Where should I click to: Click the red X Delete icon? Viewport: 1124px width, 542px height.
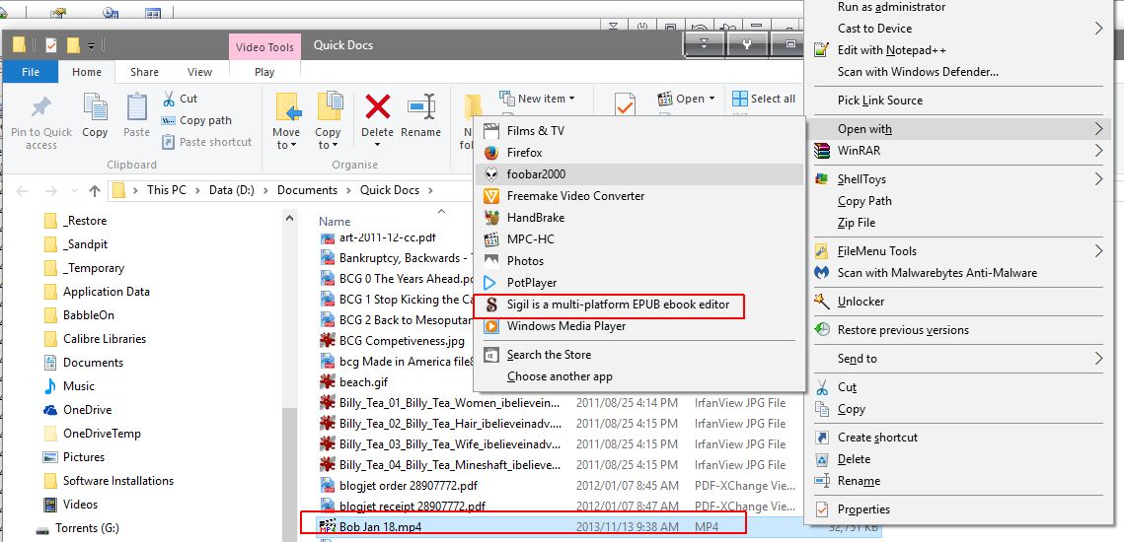[377, 106]
